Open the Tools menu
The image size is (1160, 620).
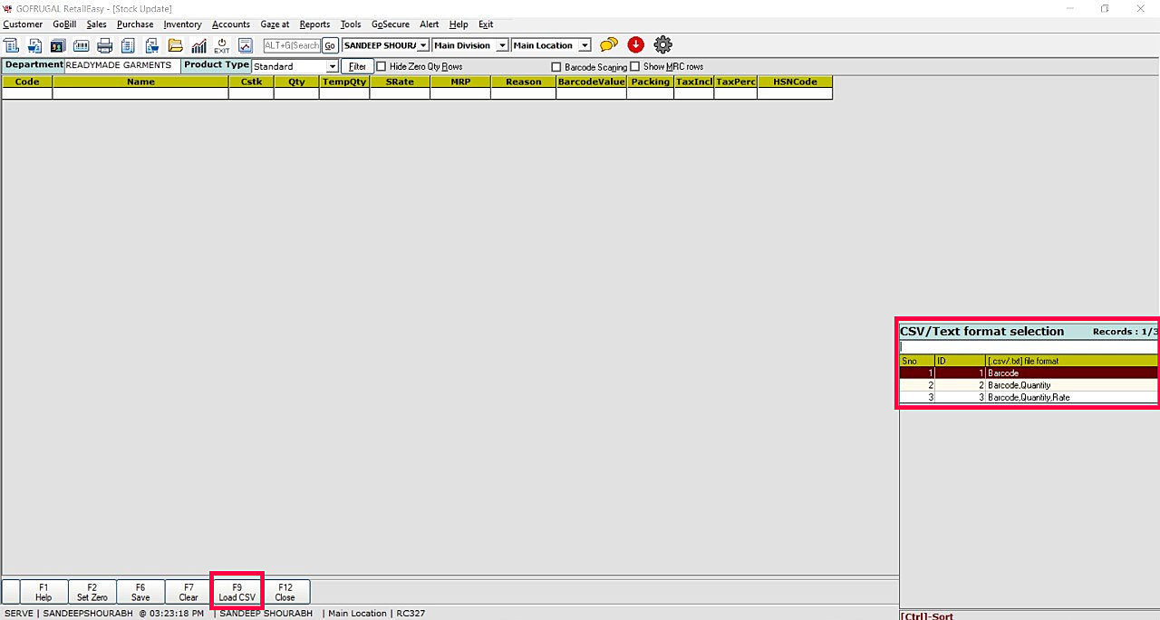[x=351, y=24]
